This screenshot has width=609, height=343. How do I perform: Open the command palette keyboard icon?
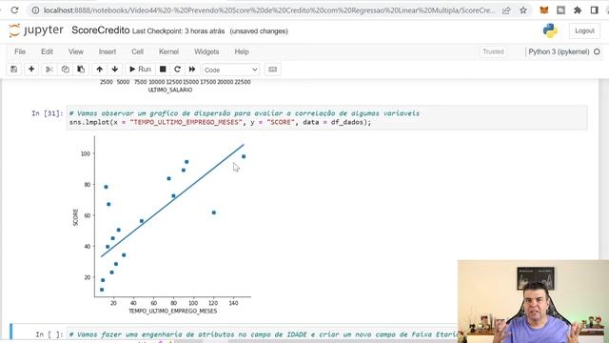click(273, 70)
